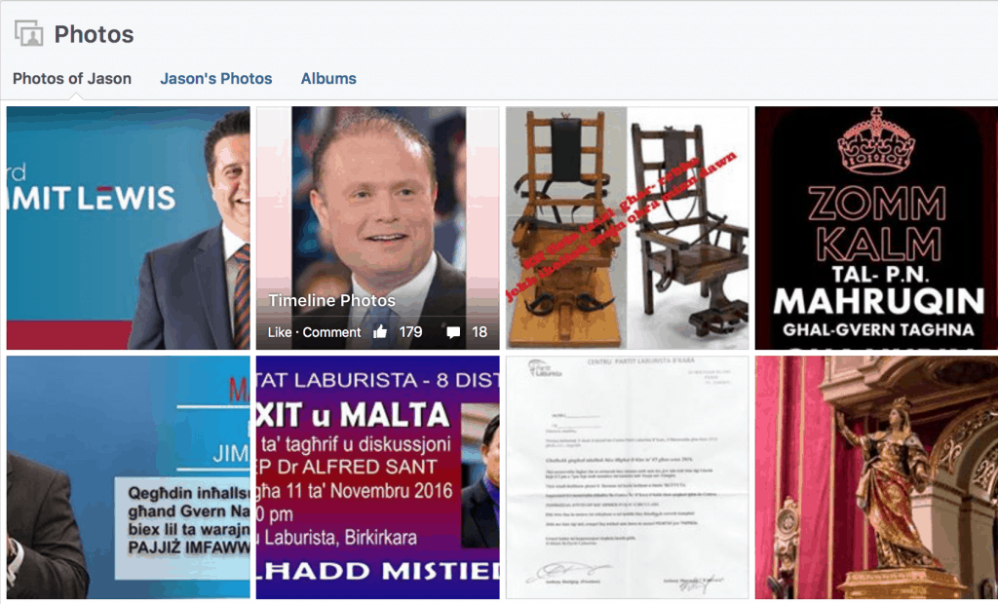Screen dimensions: 998x604
Task: Open the Photos heading link
Action: (94, 34)
